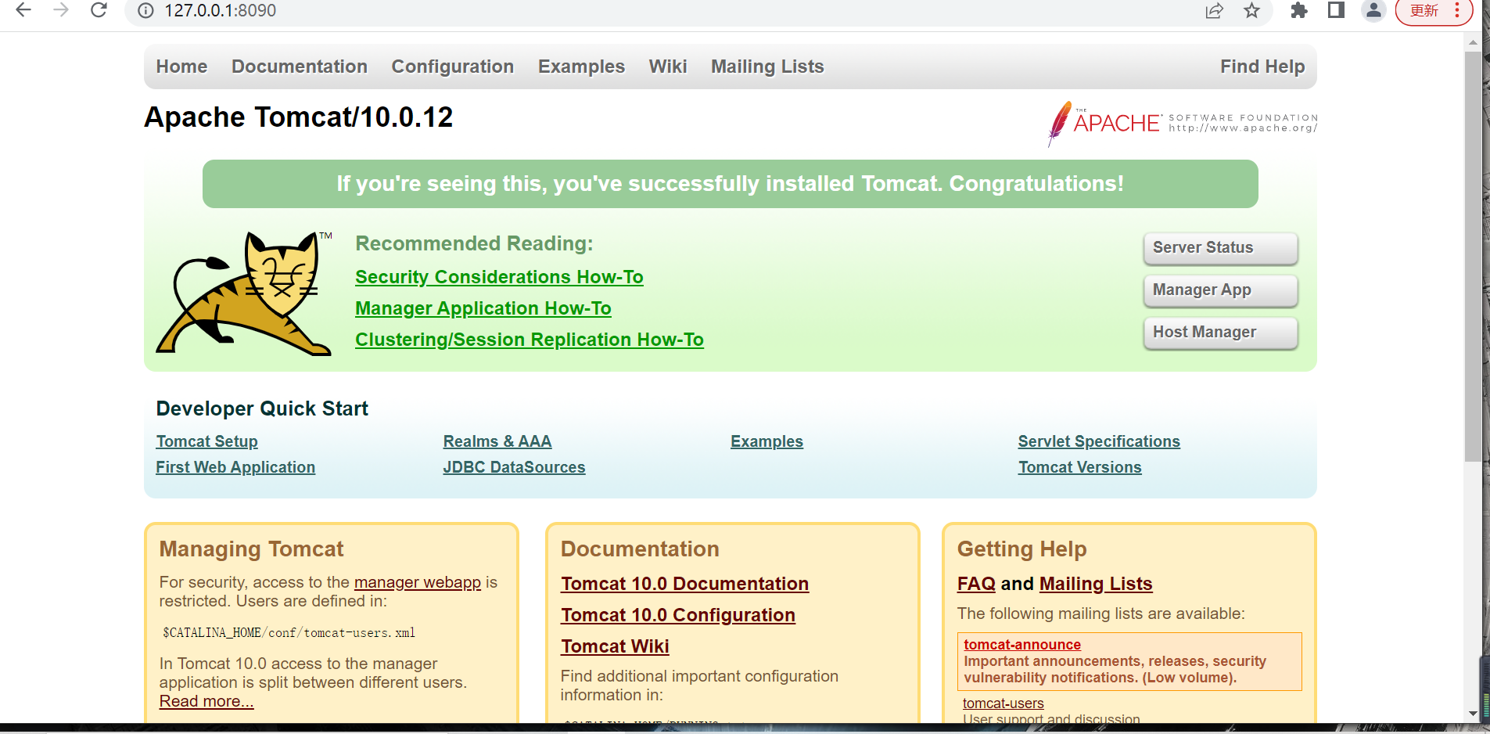Click the scrollbar up arrow
Image resolution: width=1490 pixels, height=734 pixels.
[1473, 41]
